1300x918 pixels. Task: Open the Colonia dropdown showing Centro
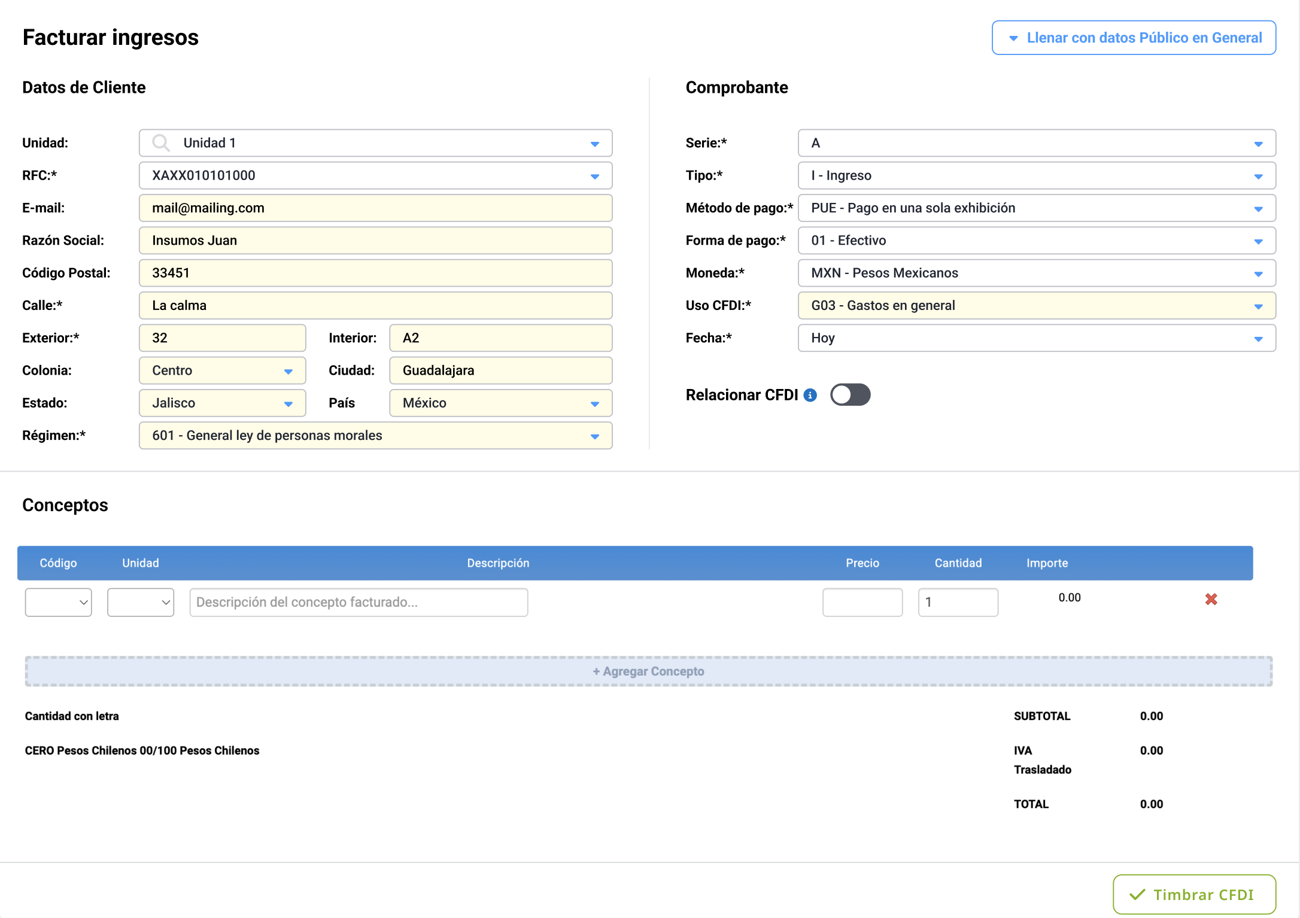point(222,370)
